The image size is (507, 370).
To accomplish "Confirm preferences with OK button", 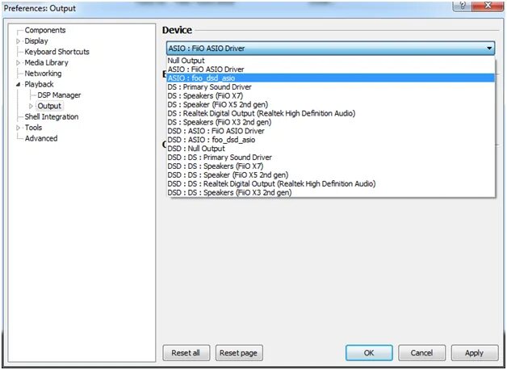I will (x=369, y=352).
